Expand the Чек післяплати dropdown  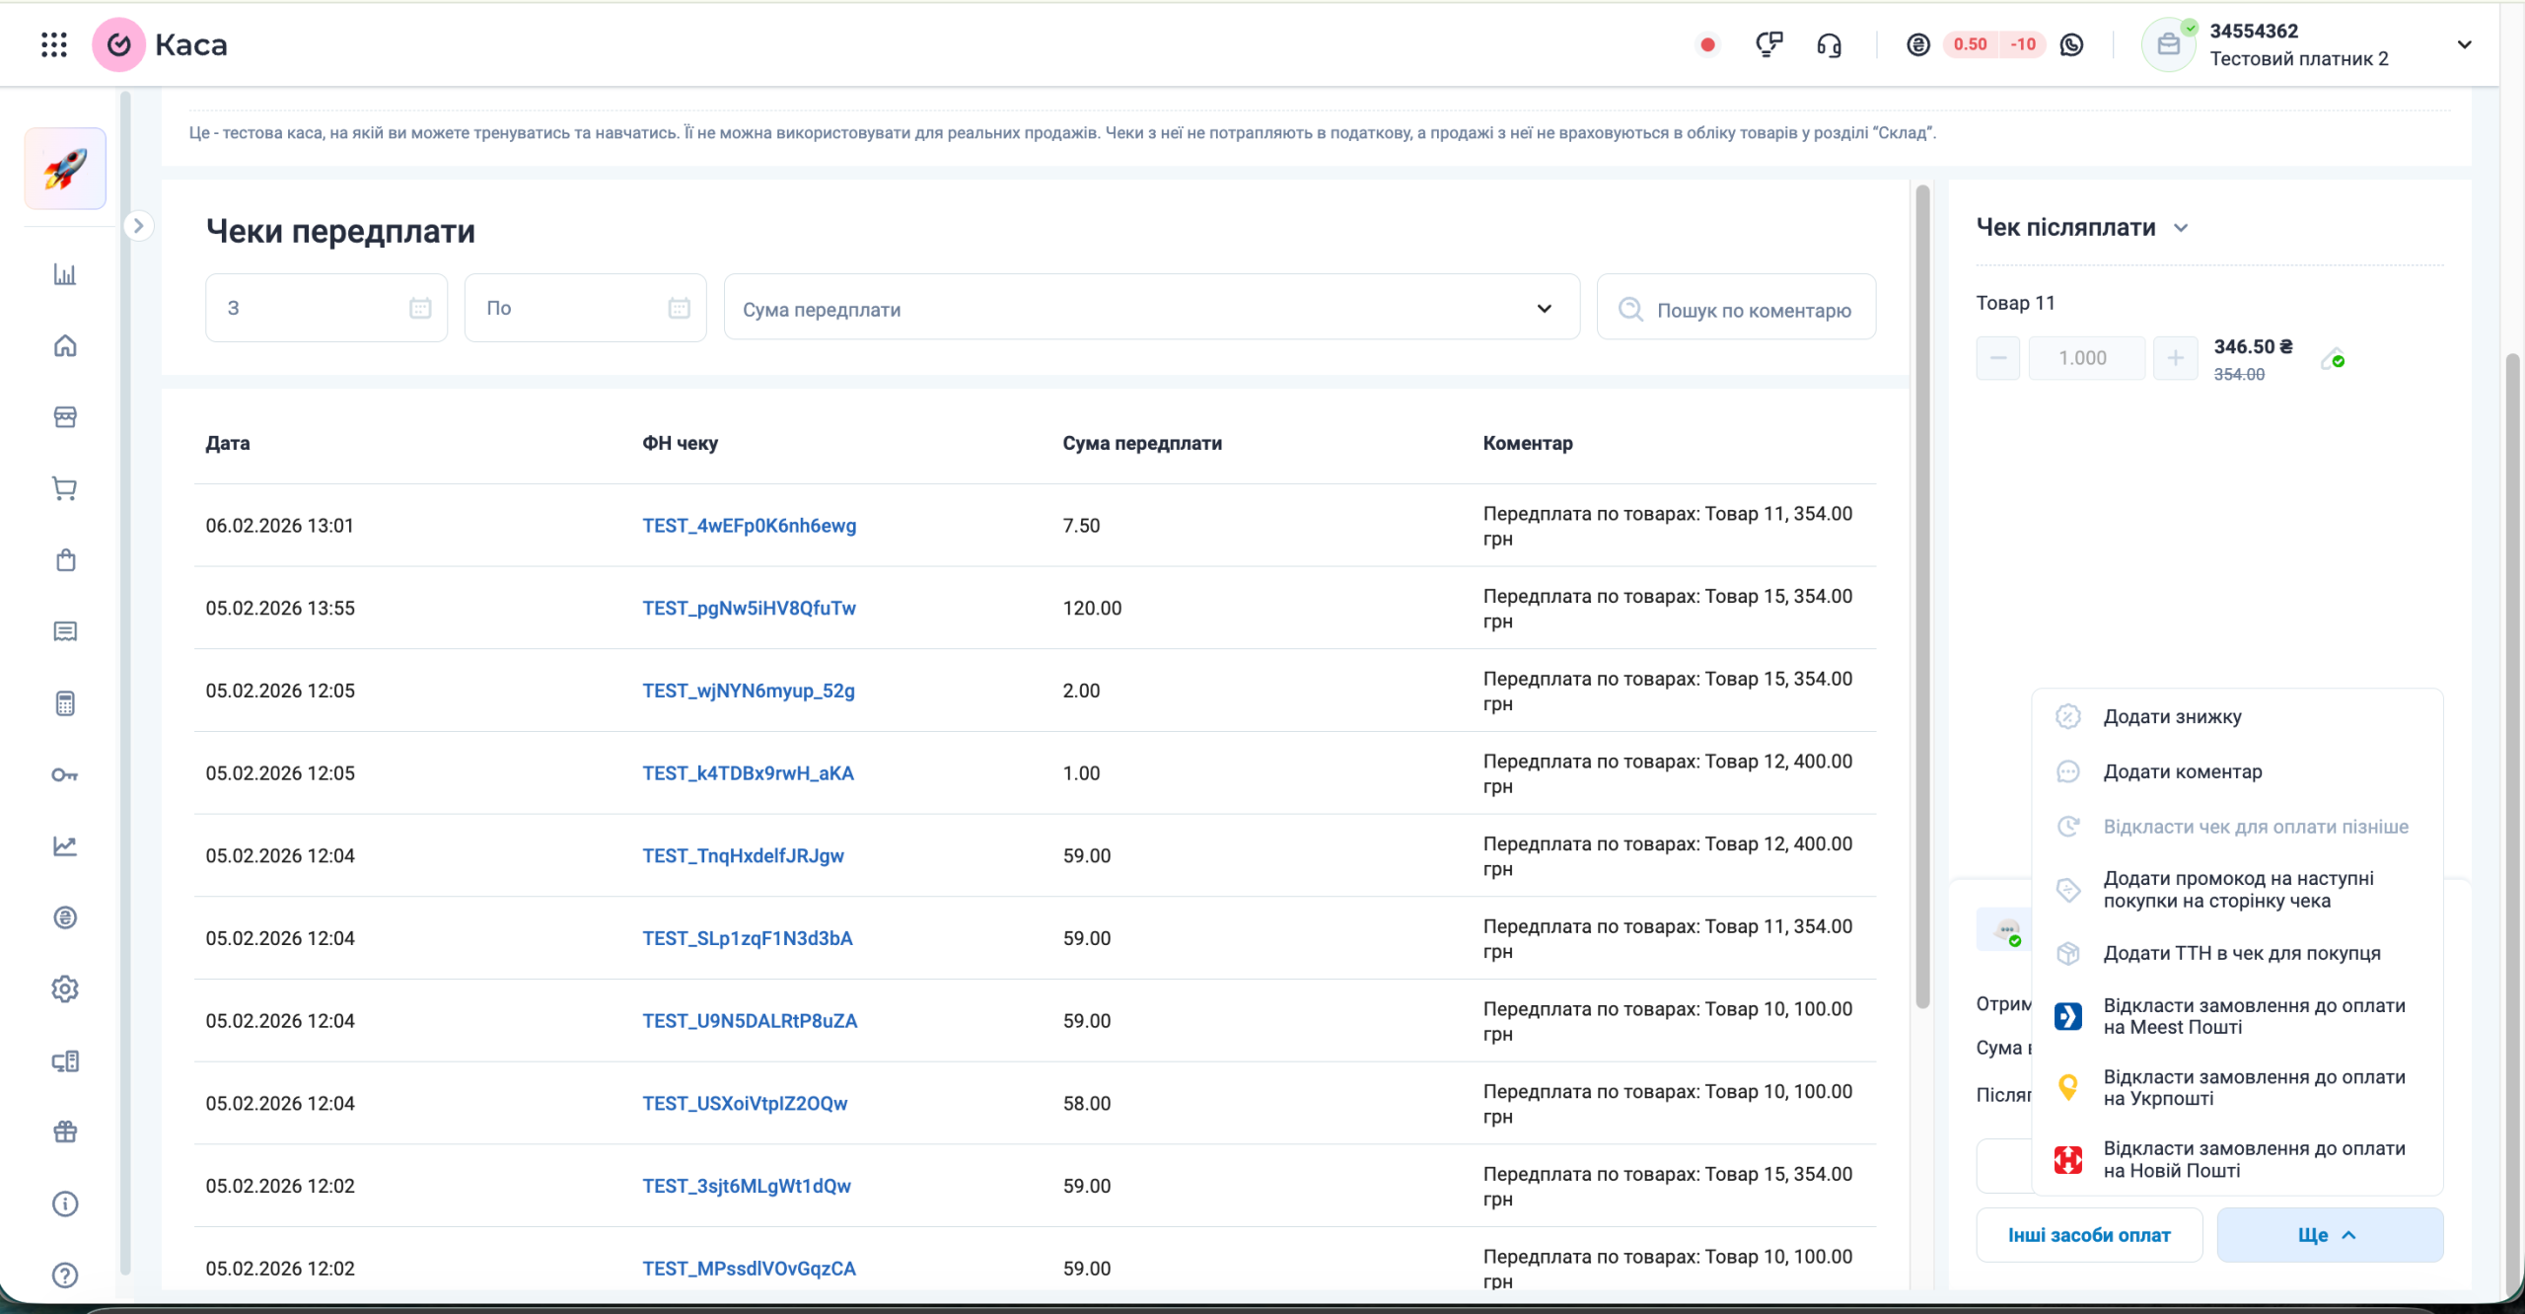click(2181, 228)
